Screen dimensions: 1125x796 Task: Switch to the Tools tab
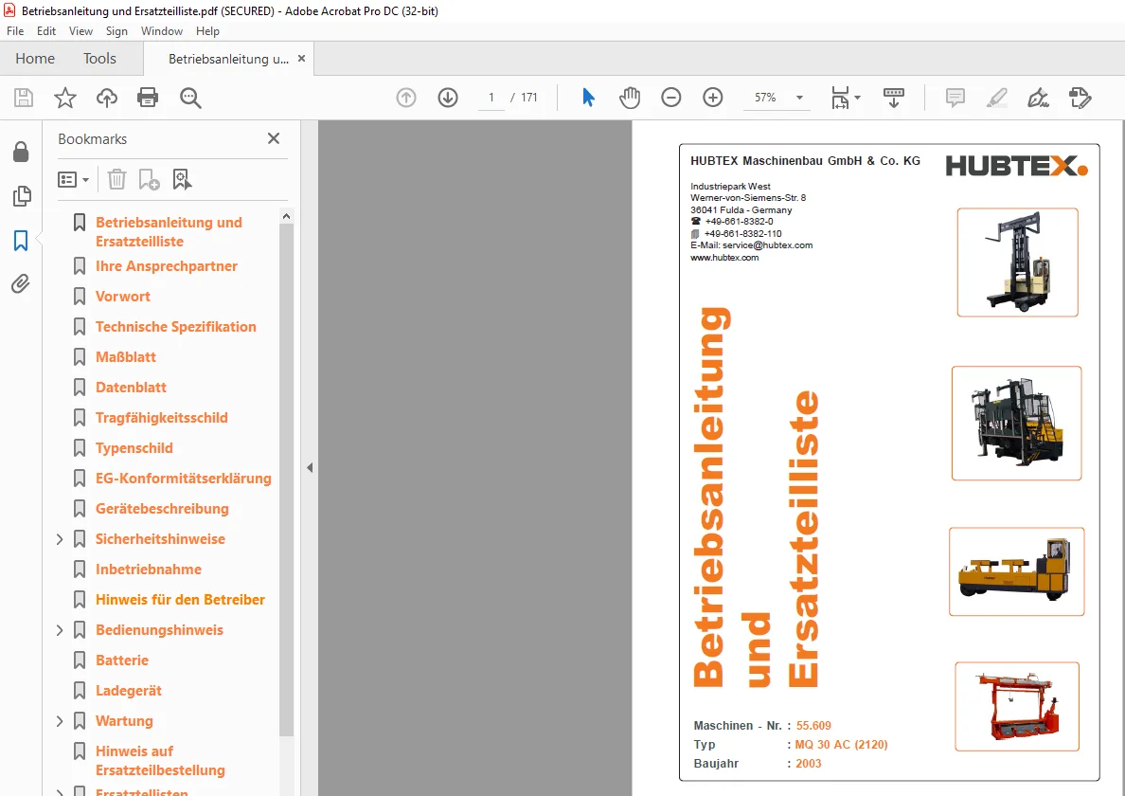click(99, 58)
